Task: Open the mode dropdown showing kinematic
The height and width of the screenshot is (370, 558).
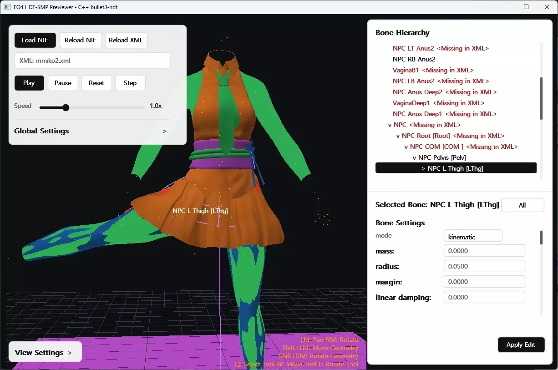Action: click(473, 237)
